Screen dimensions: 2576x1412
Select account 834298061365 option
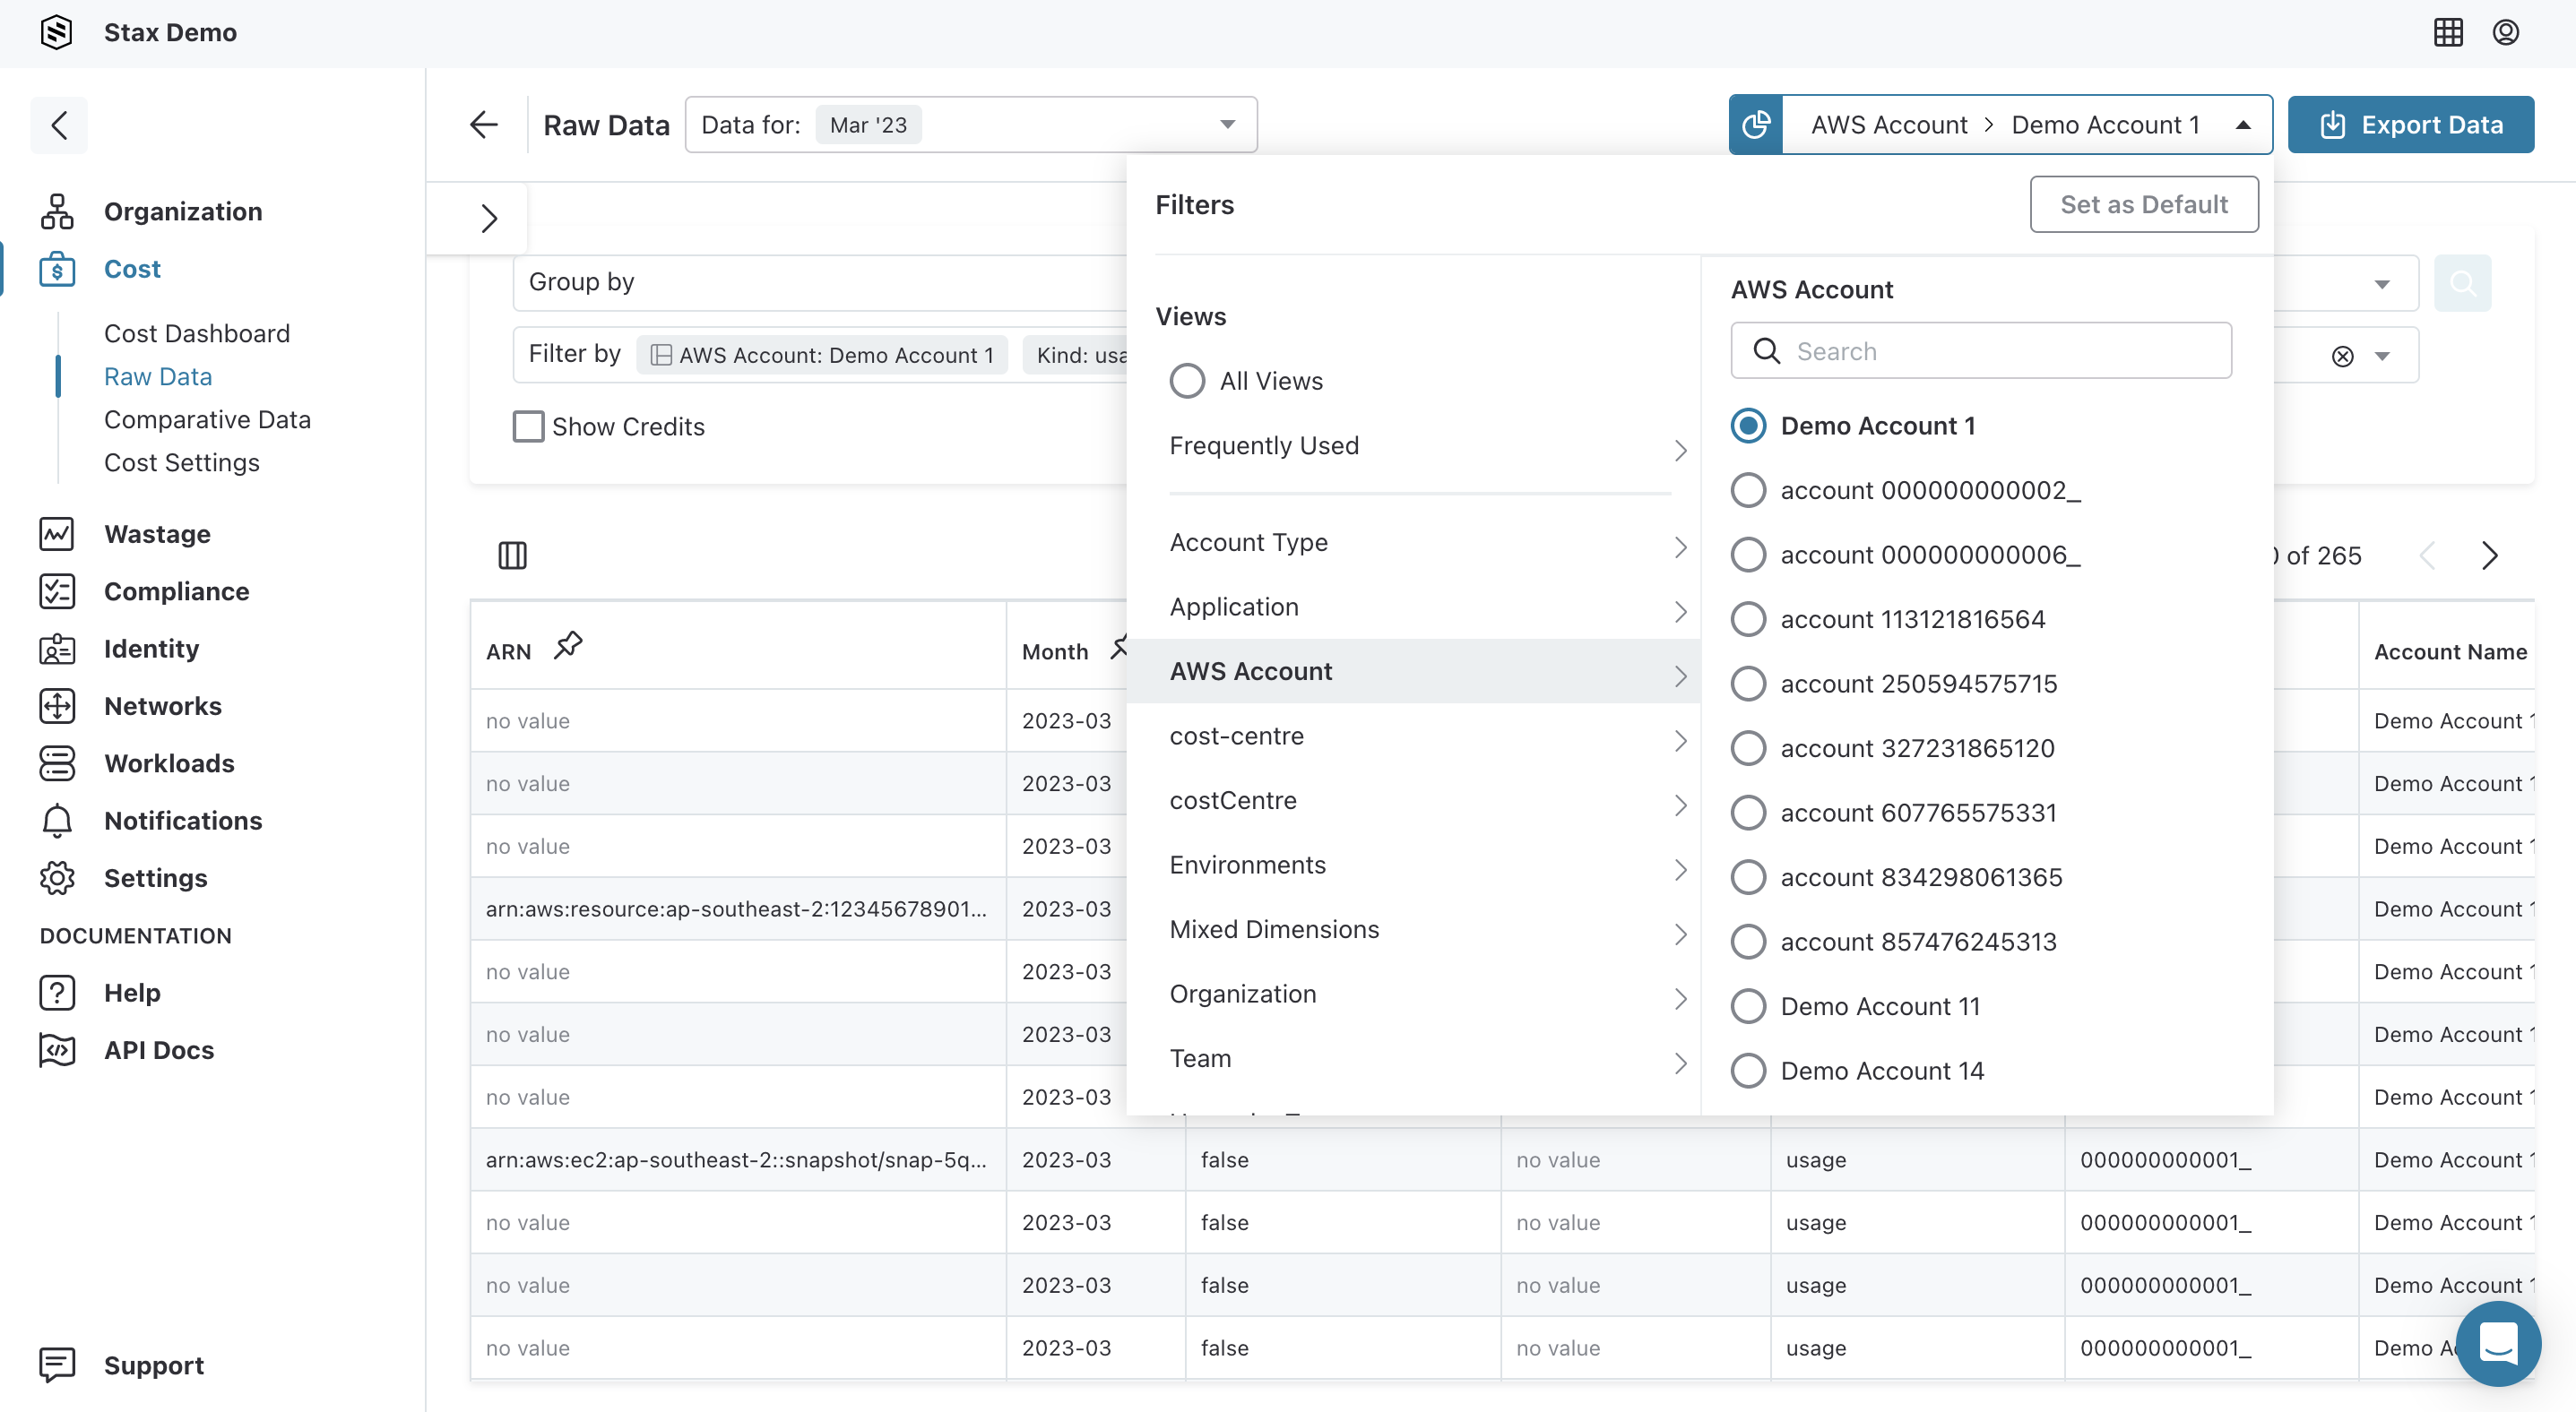point(1896,877)
